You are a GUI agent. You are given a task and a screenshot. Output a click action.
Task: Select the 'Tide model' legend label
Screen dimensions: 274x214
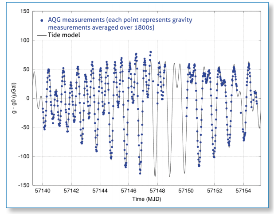click(x=63, y=34)
